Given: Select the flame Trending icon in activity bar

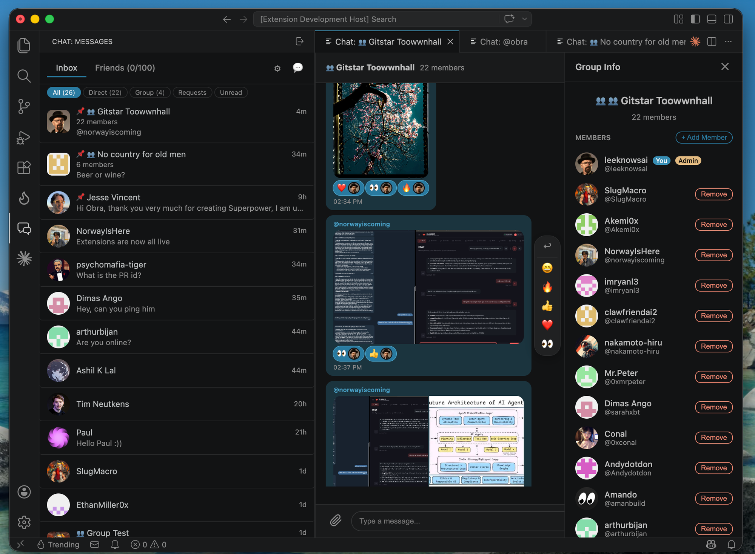Looking at the screenshot, I should pos(24,199).
